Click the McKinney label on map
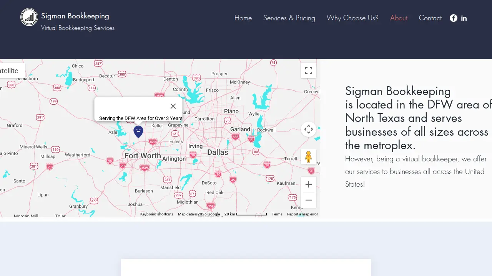This screenshot has height=276, width=492. pyautogui.click(x=240, y=82)
